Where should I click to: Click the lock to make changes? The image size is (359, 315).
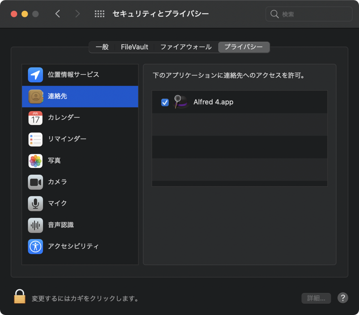[19, 298]
